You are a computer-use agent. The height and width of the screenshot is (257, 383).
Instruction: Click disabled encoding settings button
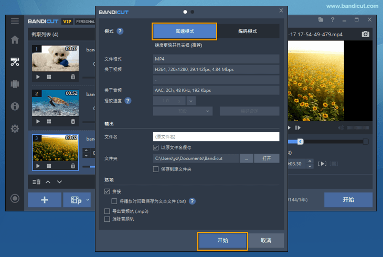pos(249,111)
